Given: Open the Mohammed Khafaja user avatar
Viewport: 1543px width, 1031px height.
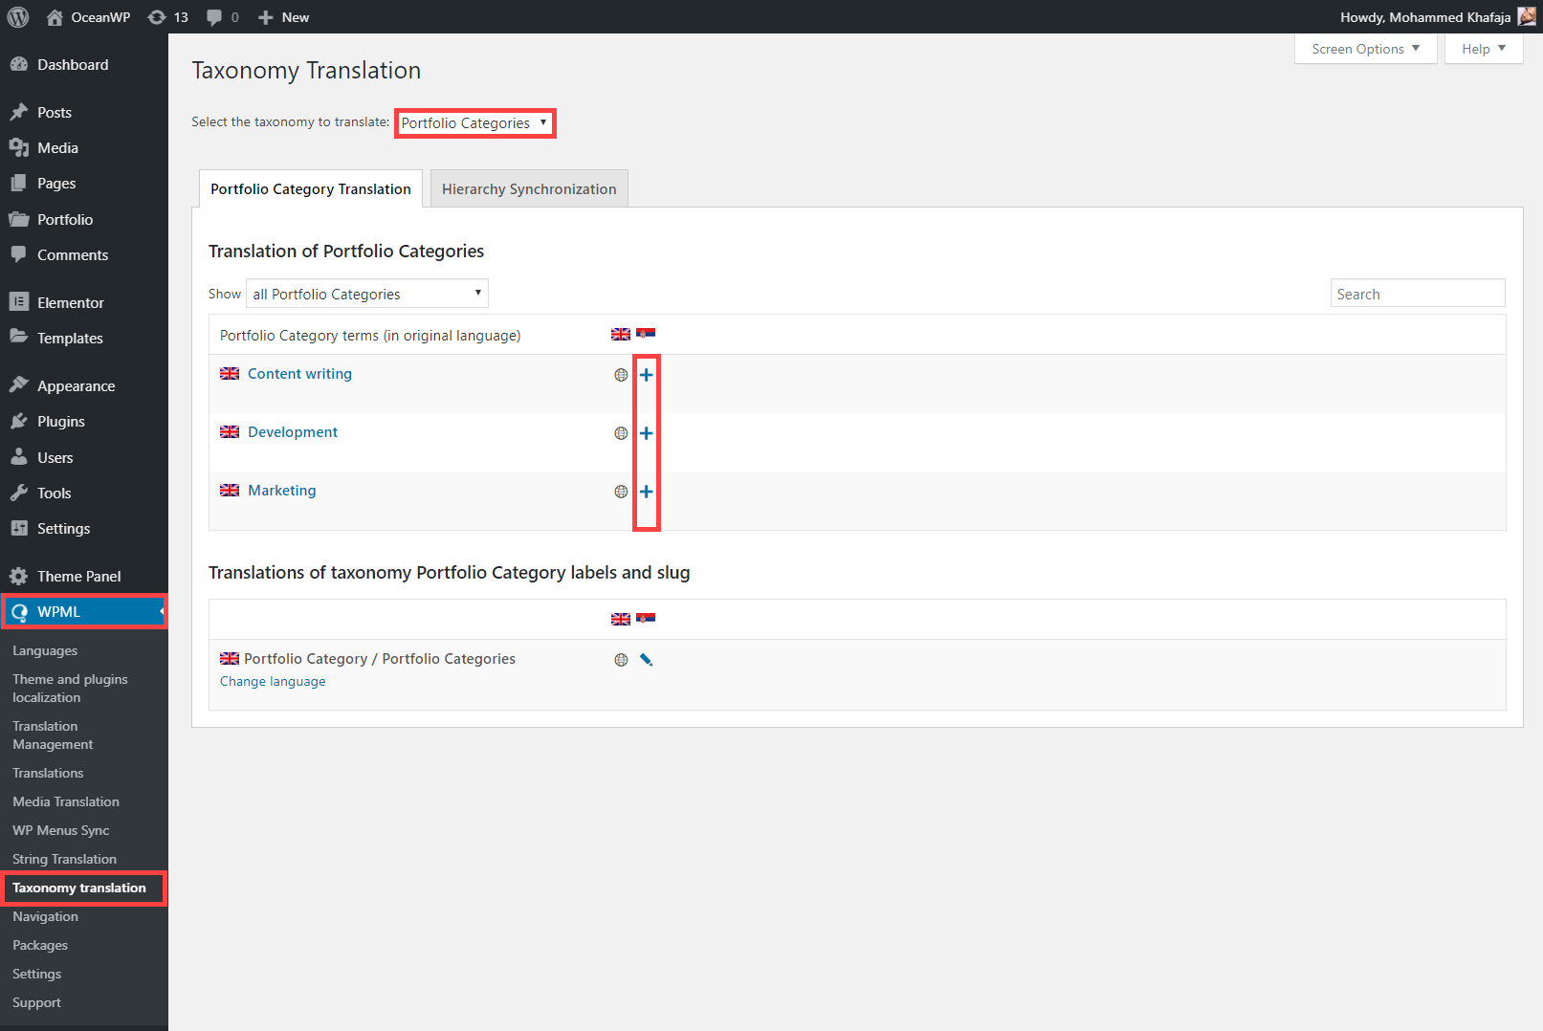Looking at the screenshot, I should click(x=1527, y=17).
